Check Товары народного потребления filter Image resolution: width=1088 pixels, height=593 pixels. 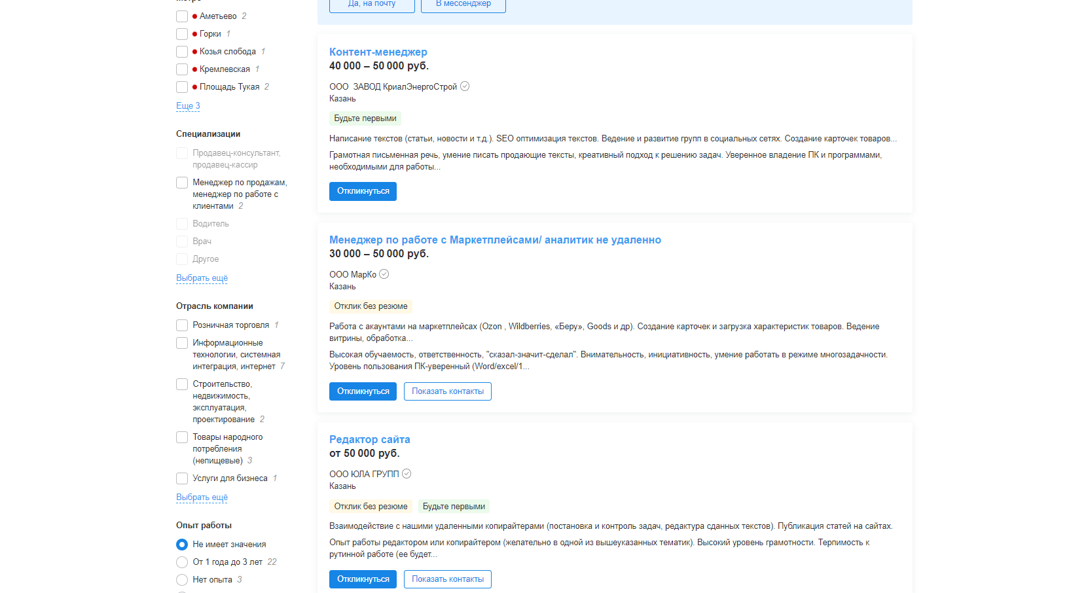(x=182, y=437)
